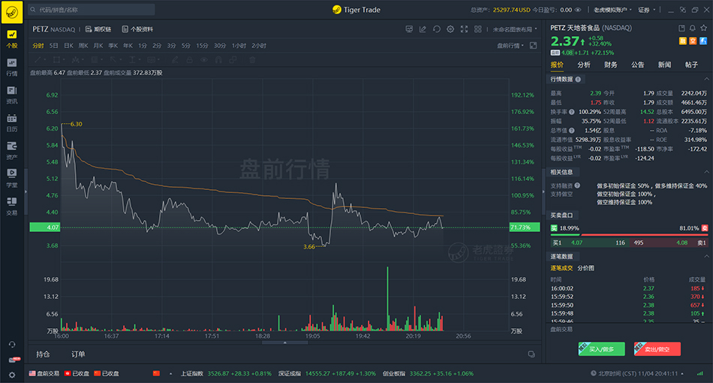Switch to the 帖子 tab
The height and width of the screenshot is (383, 713).
pos(691,65)
